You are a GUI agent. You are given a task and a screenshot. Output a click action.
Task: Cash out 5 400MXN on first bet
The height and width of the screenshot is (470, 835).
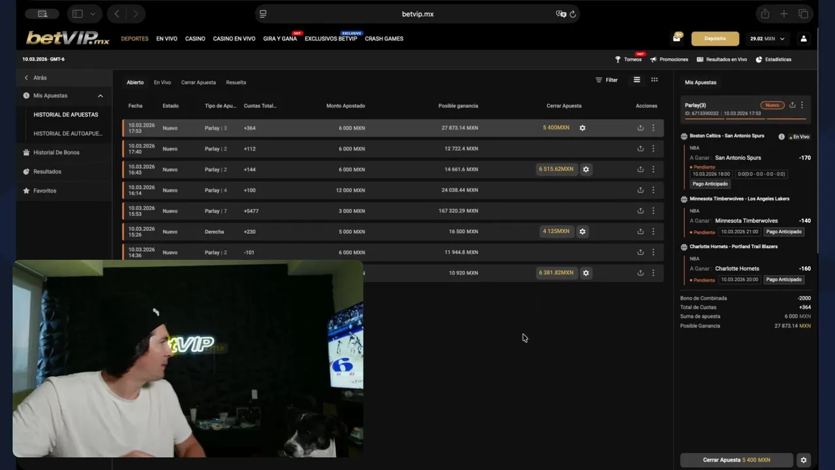point(556,128)
